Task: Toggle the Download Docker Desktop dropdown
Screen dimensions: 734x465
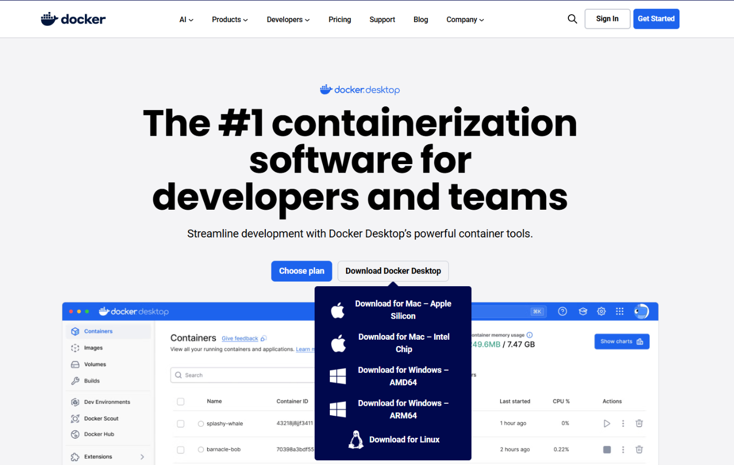Action: tap(393, 271)
